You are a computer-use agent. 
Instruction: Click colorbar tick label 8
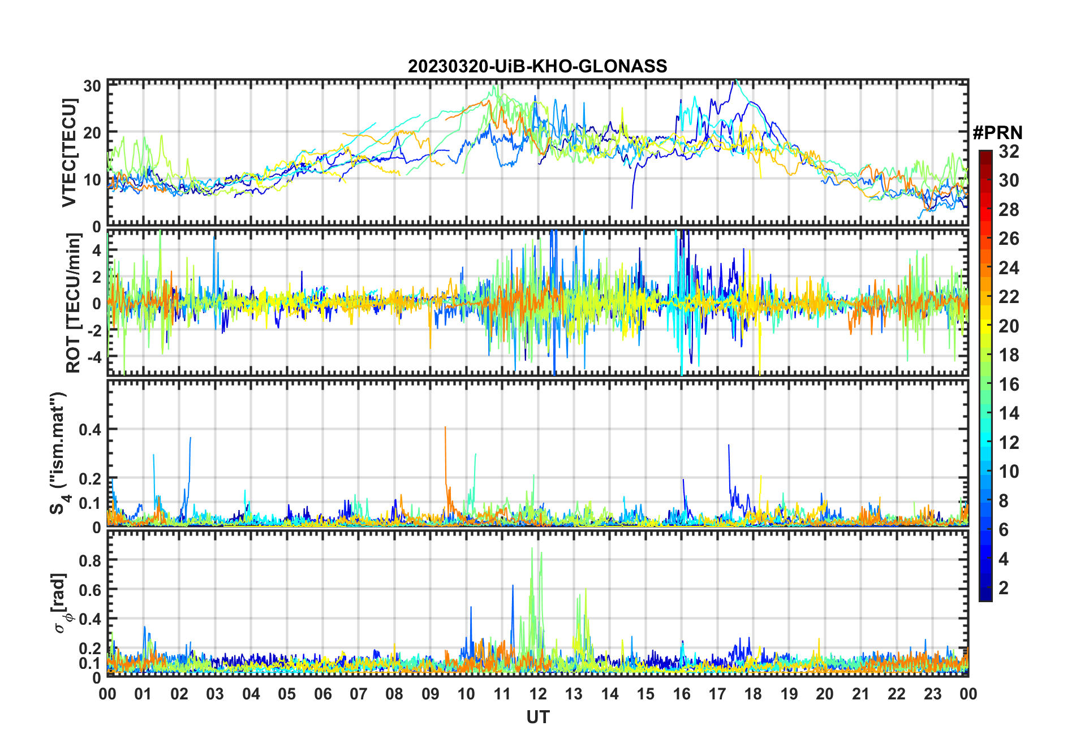coord(1004,501)
